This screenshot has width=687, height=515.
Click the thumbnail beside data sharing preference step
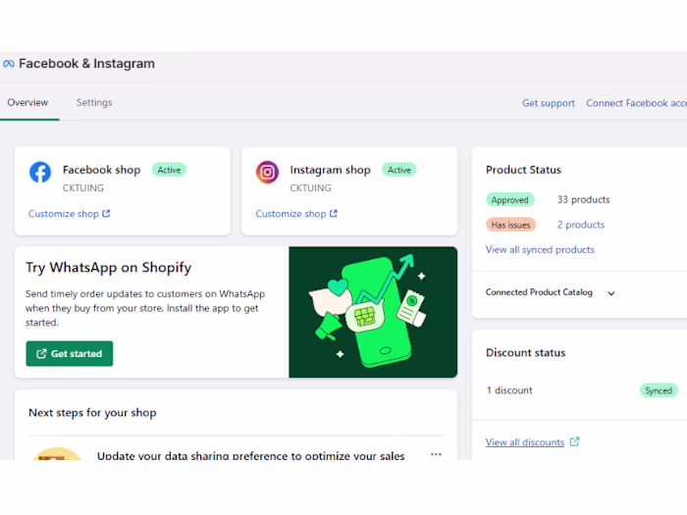tap(57, 453)
